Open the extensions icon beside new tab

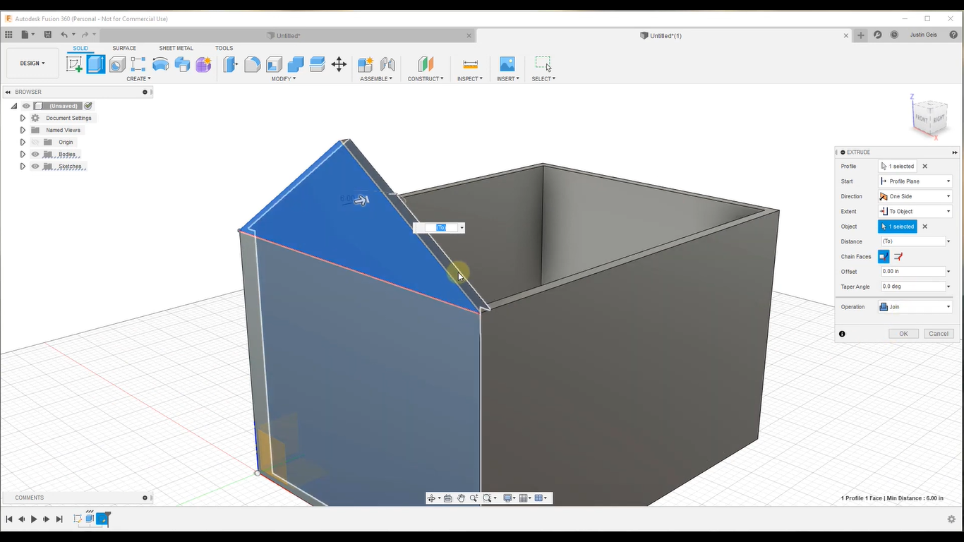point(878,35)
